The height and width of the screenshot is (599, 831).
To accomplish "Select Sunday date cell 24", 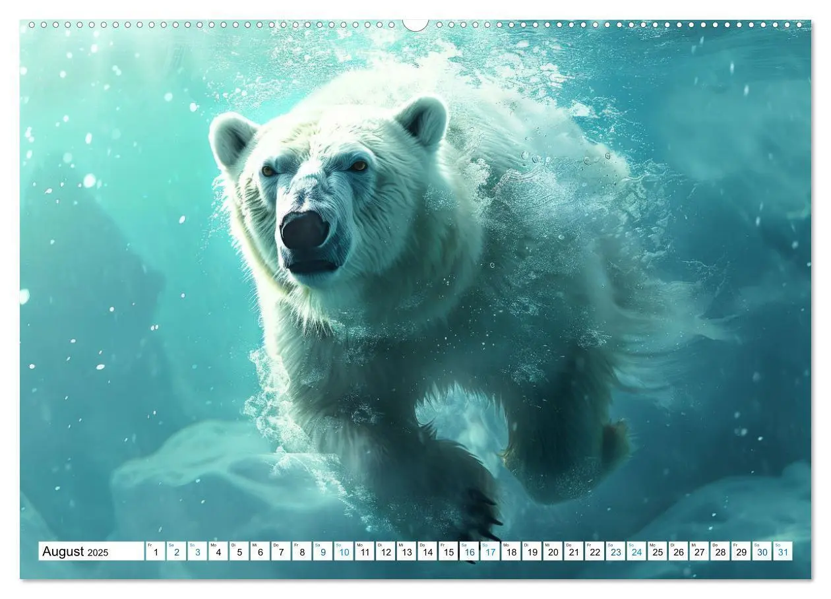I will click(636, 552).
